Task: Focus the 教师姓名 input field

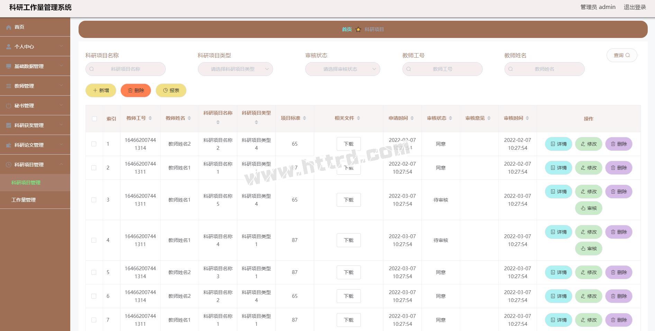Action: point(545,69)
